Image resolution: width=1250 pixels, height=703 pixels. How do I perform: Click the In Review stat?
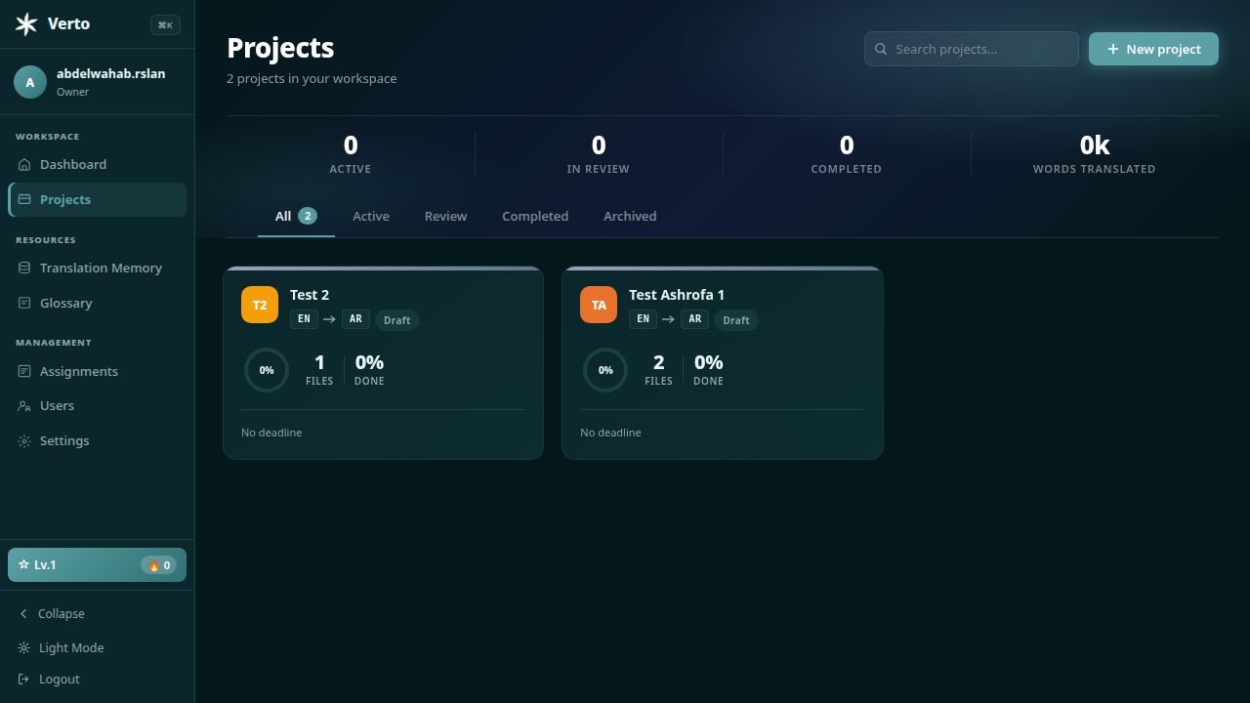click(599, 154)
